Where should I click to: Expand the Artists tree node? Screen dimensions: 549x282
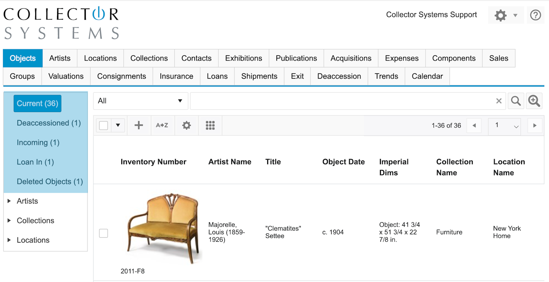(9, 201)
